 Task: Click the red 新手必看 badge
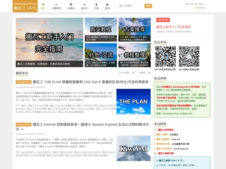[x=163, y=20]
